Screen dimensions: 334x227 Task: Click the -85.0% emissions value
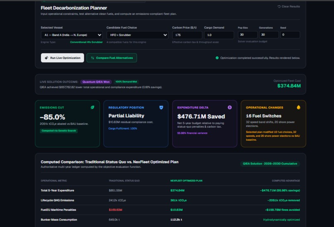pyautogui.click(x=52, y=117)
